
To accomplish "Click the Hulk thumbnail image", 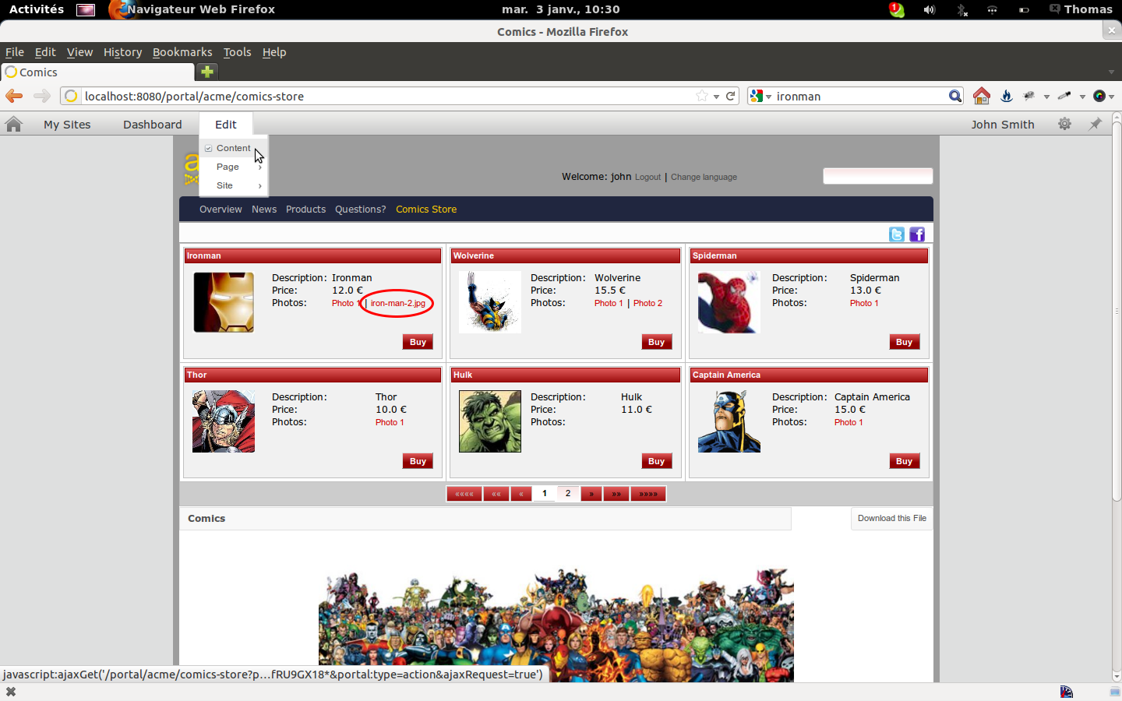I will point(490,421).
